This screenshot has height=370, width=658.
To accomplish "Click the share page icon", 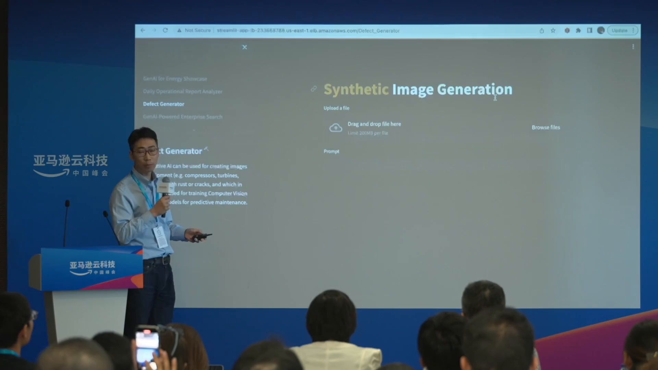I will 541,30.
